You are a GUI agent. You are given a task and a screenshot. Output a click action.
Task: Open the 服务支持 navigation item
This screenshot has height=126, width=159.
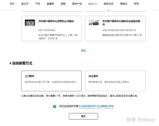coord(108,4)
